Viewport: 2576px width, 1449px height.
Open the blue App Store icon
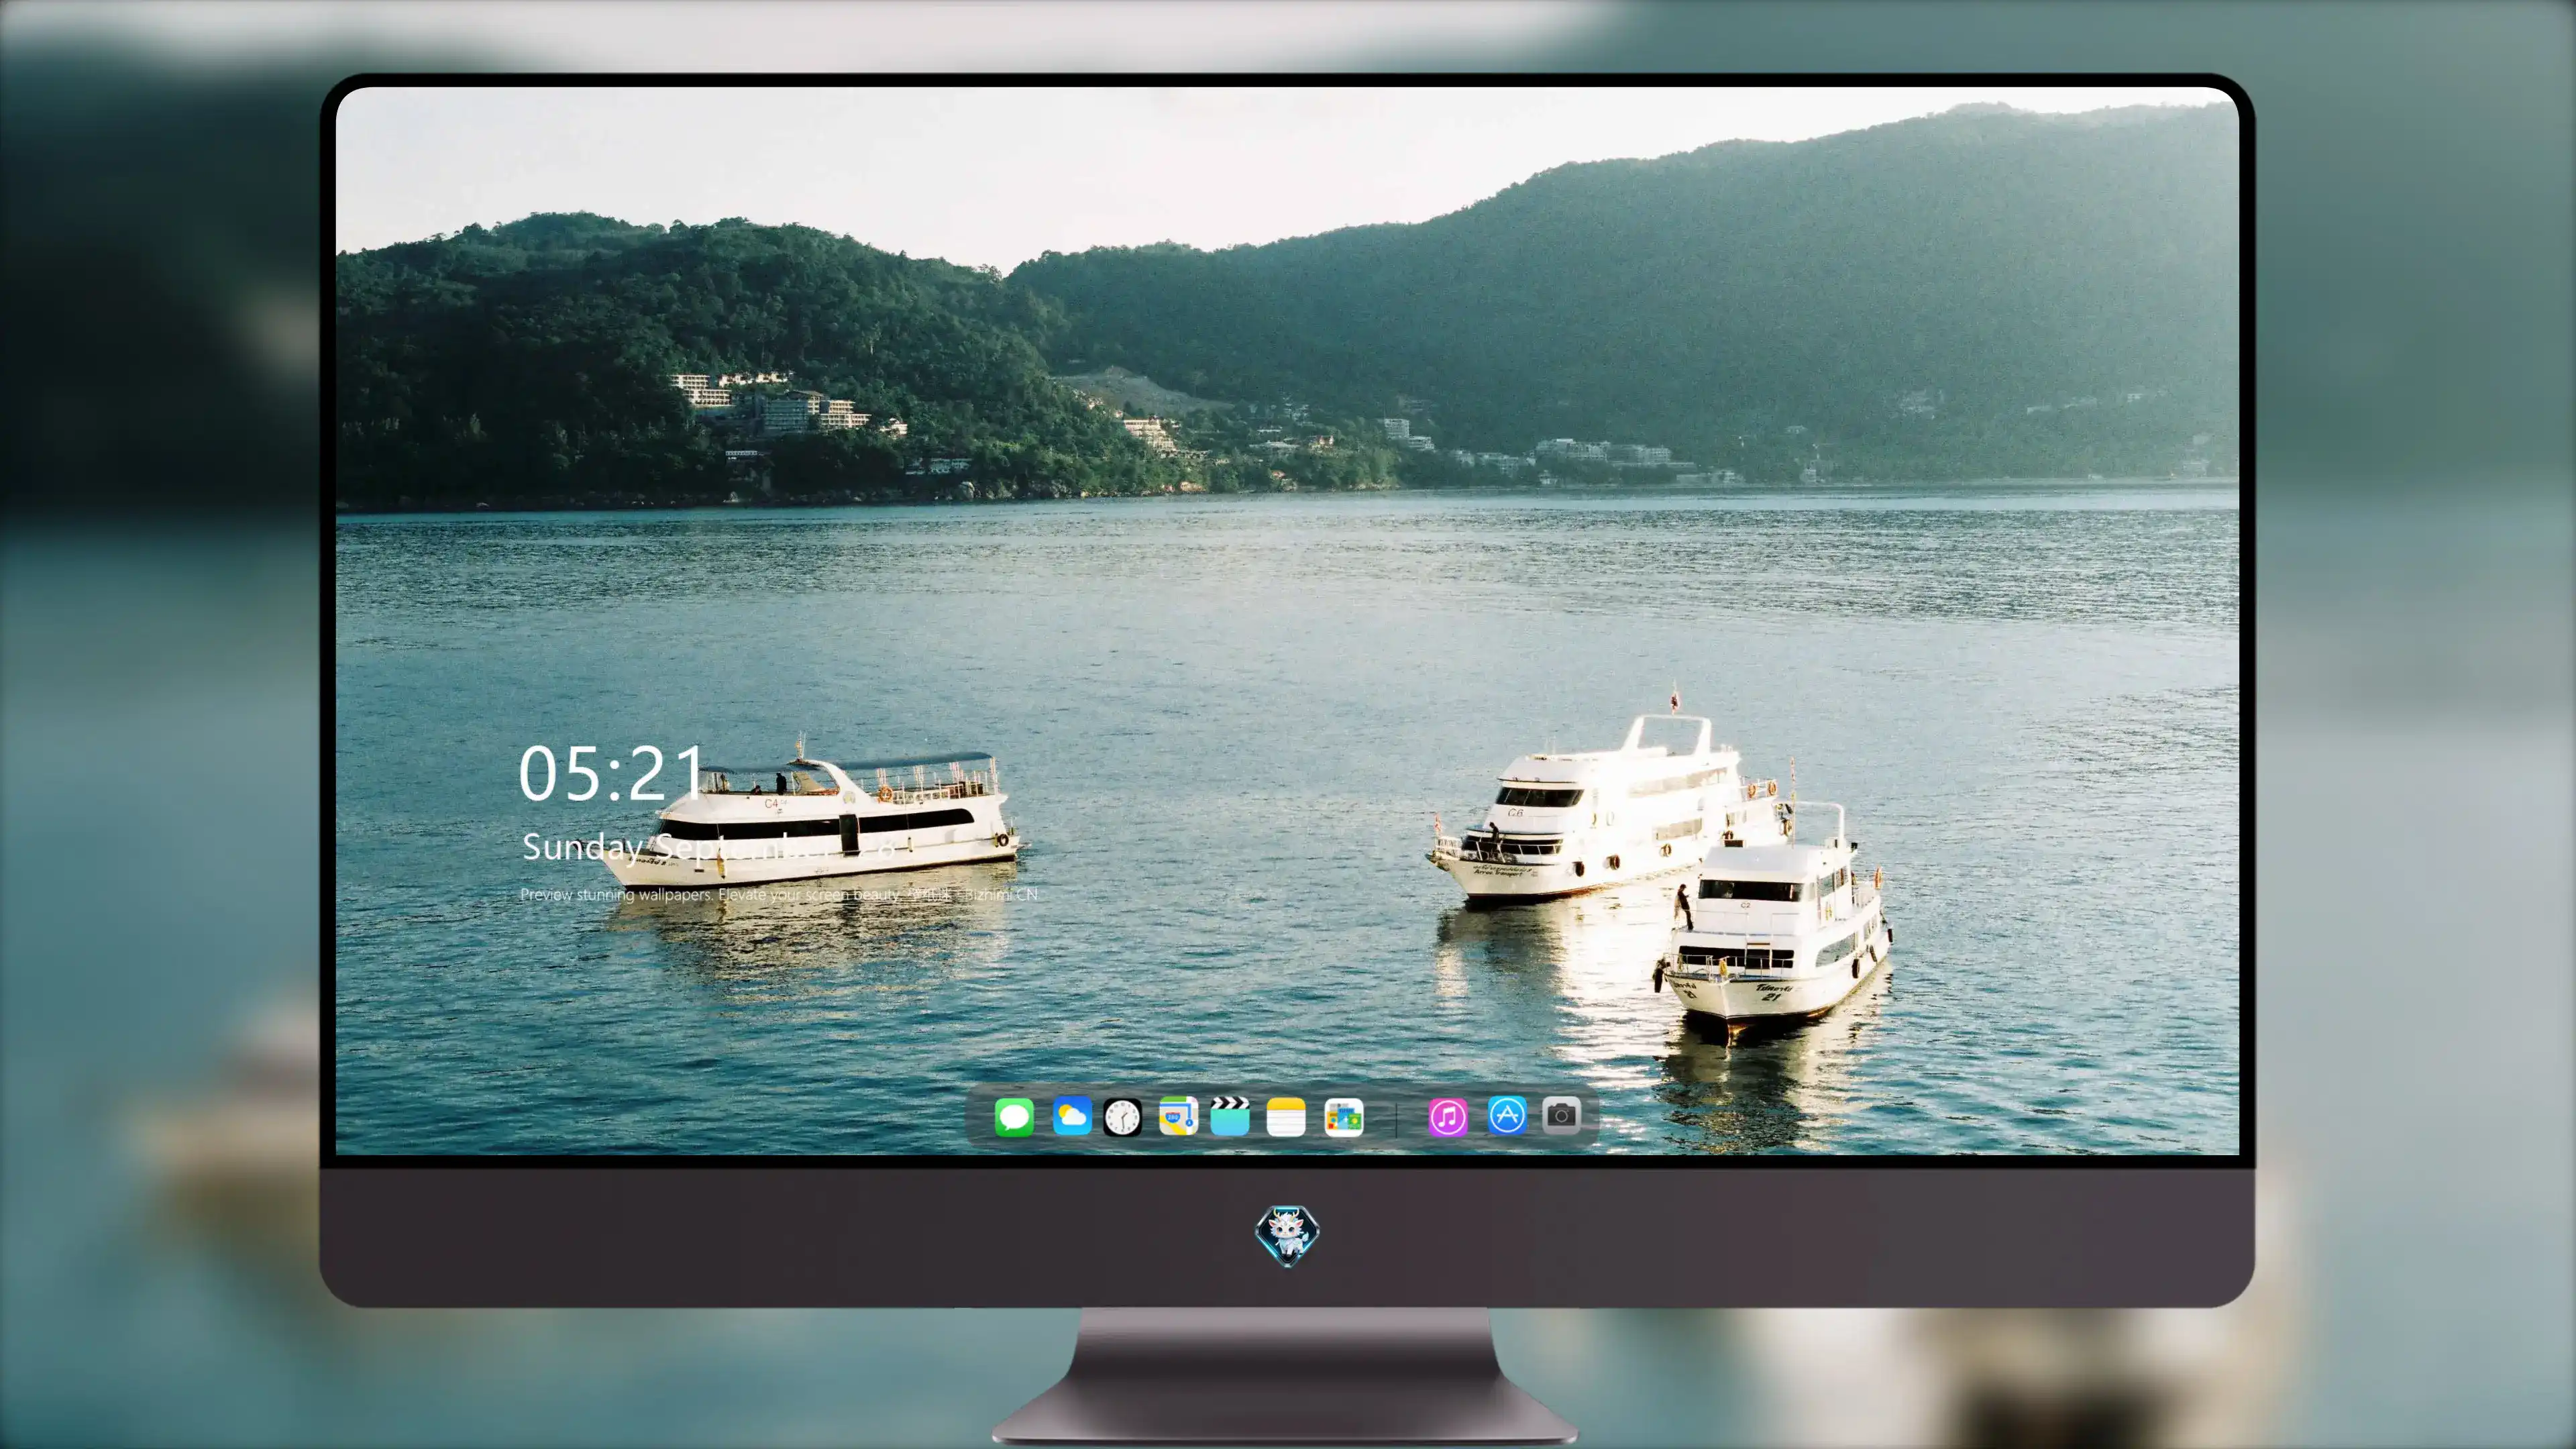pyautogui.click(x=1507, y=1115)
